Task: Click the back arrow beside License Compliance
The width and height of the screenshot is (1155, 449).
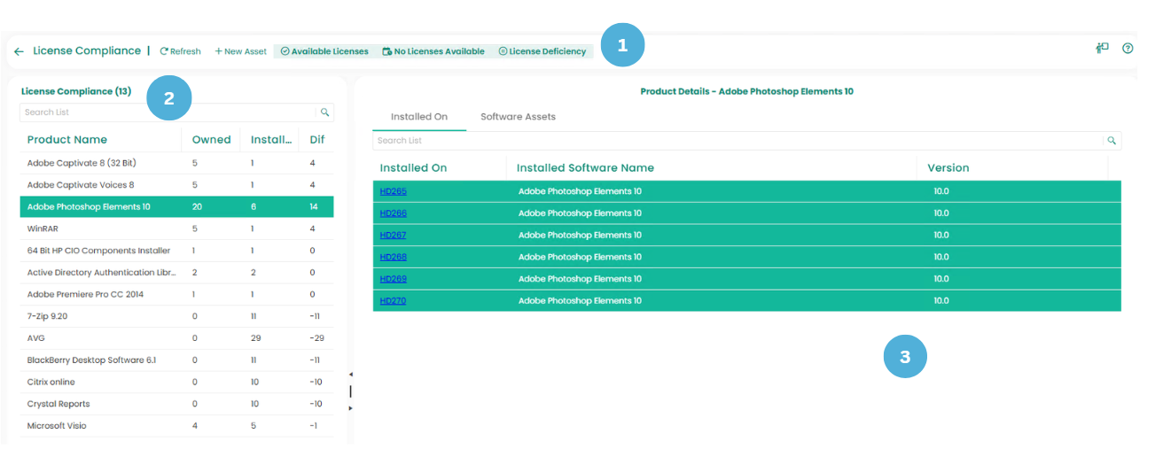Action: tap(19, 51)
